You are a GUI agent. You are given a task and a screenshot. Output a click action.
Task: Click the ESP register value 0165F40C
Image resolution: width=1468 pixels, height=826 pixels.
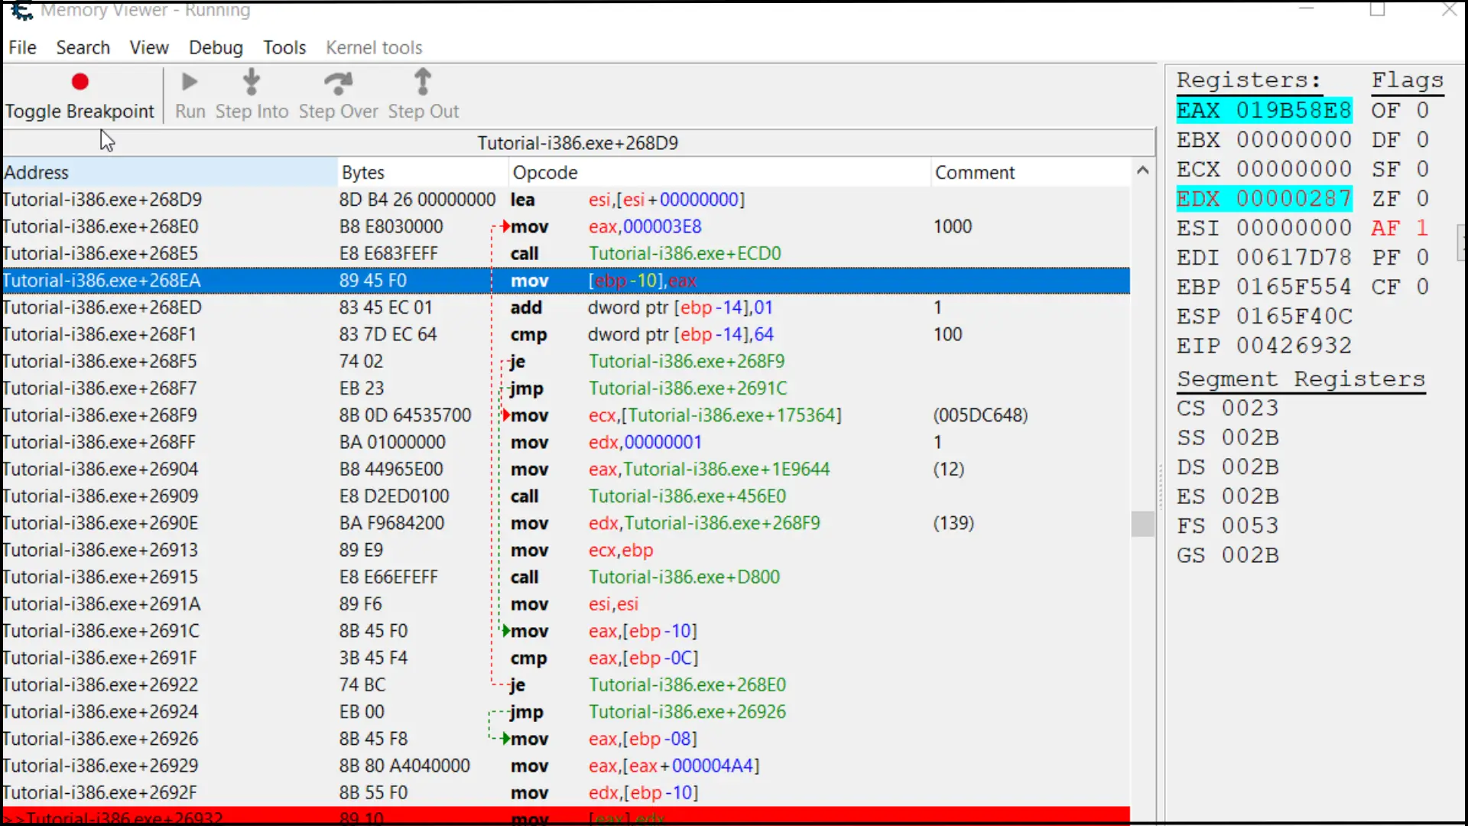[1294, 316]
